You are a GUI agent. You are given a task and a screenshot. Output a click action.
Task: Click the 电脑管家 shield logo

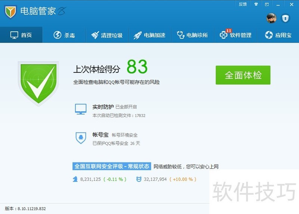[x=10, y=12]
